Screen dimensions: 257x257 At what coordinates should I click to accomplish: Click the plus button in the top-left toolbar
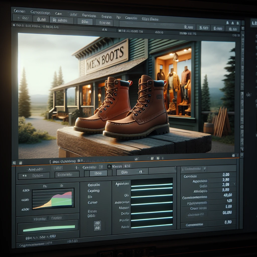pyautogui.click(x=22, y=18)
